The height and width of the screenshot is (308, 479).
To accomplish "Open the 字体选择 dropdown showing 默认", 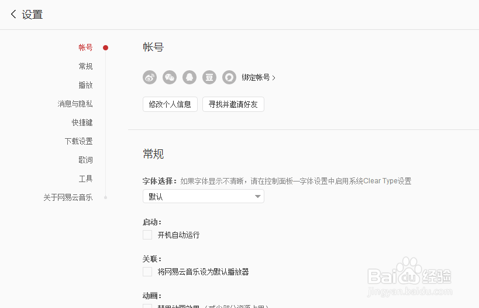I will [x=204, y=196].
